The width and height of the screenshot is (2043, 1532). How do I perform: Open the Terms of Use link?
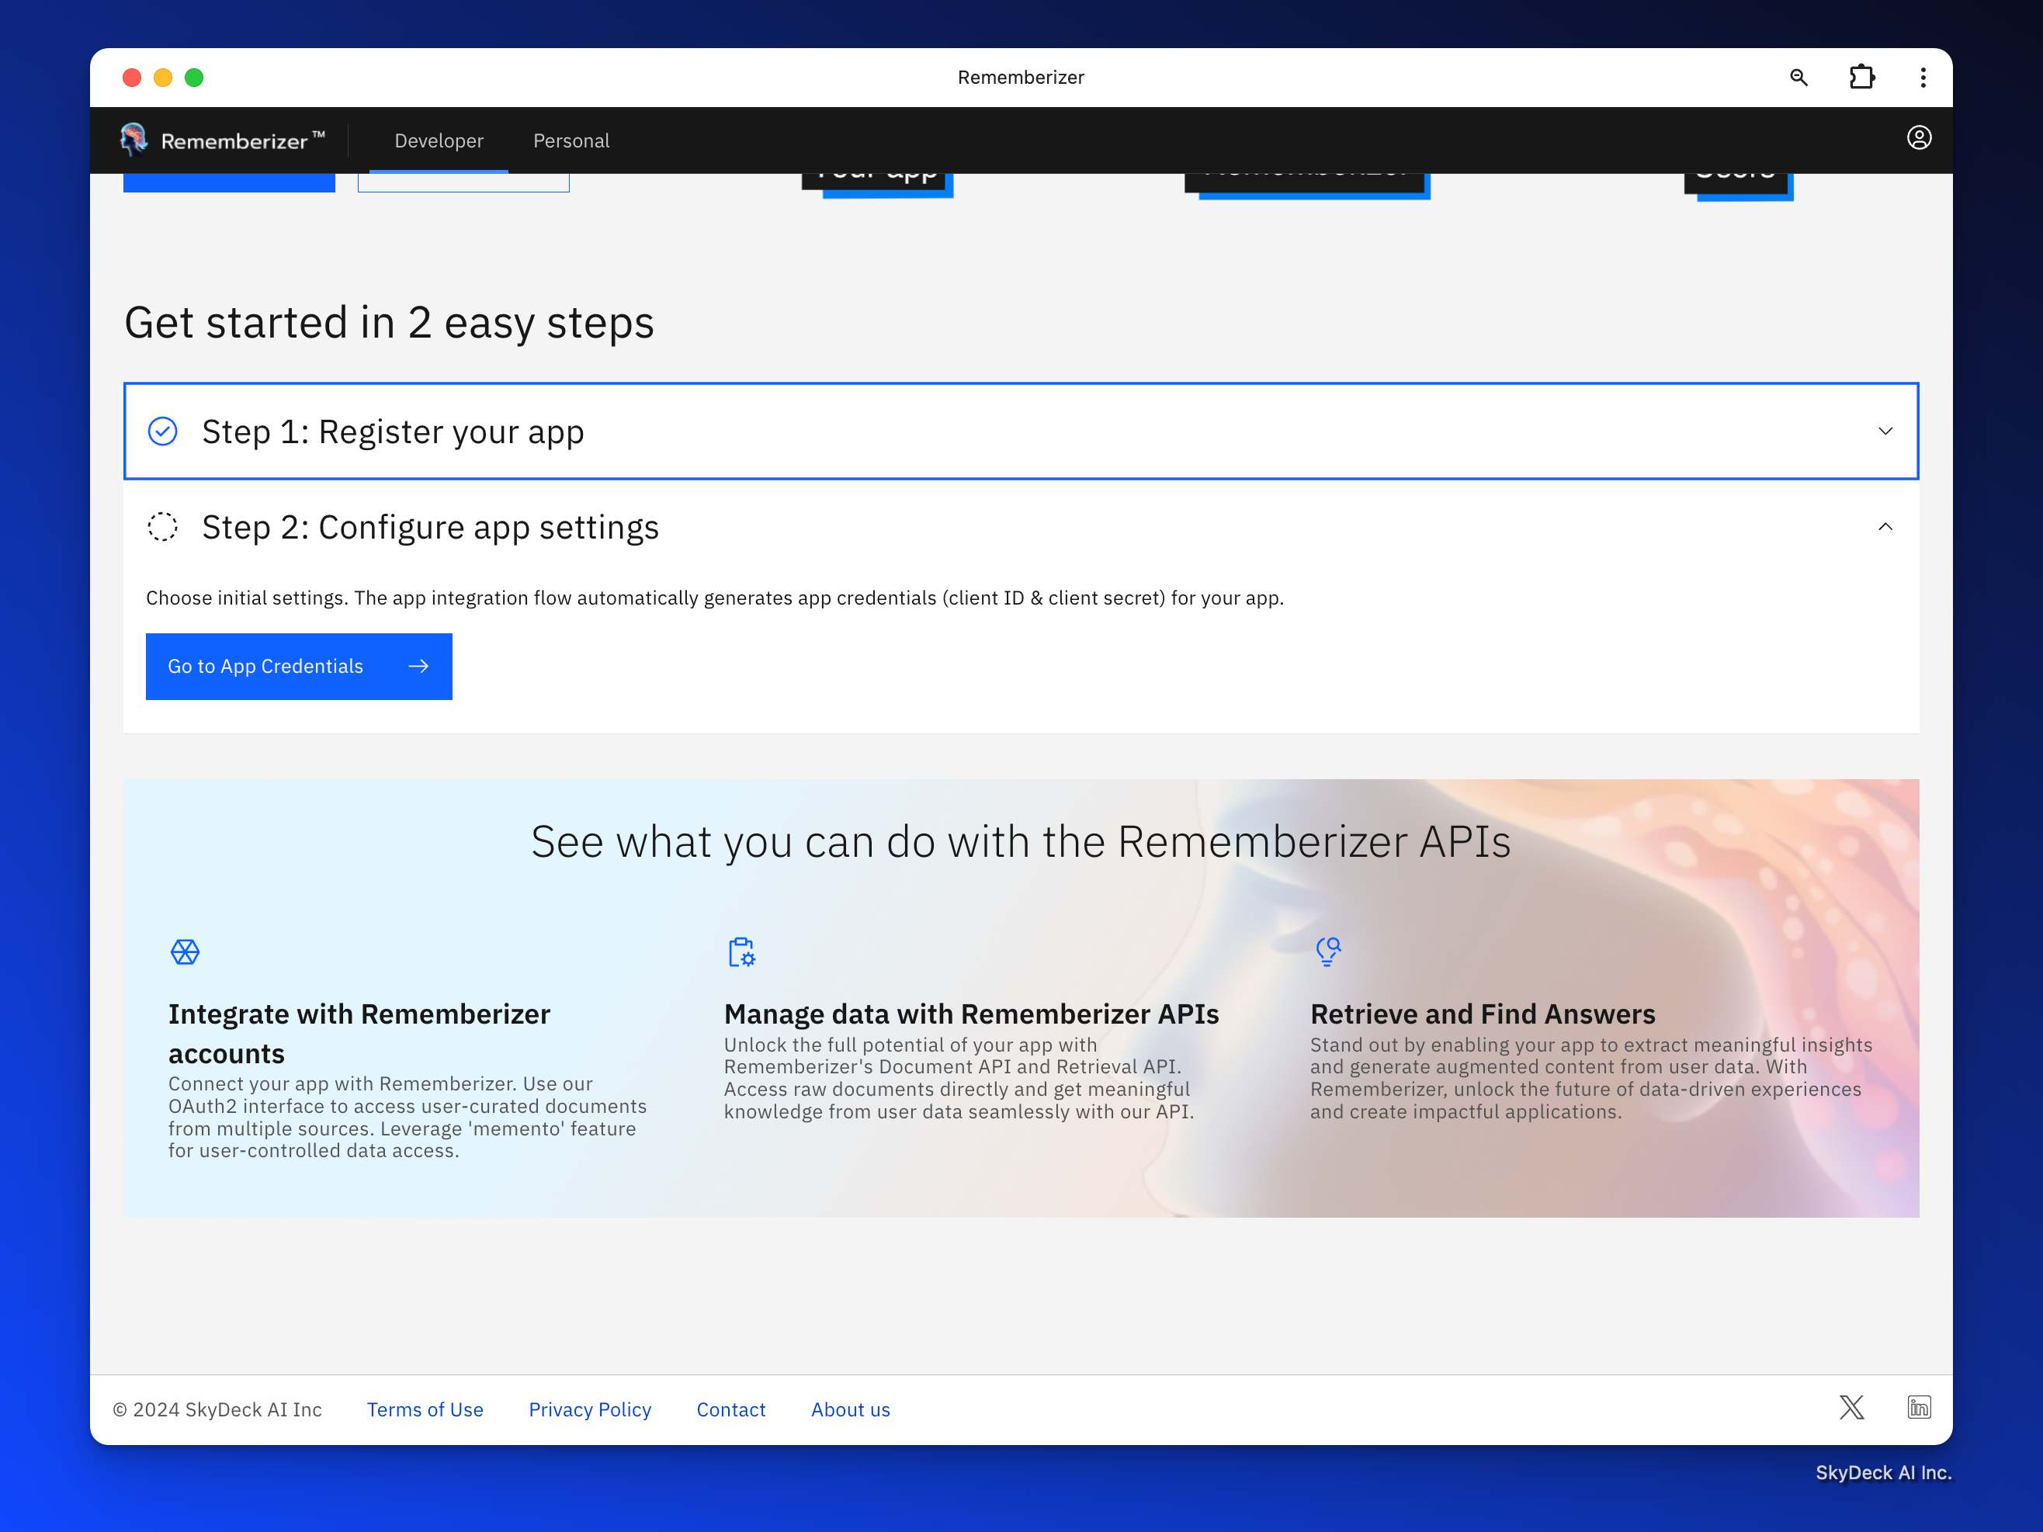tap(425, 1409)
